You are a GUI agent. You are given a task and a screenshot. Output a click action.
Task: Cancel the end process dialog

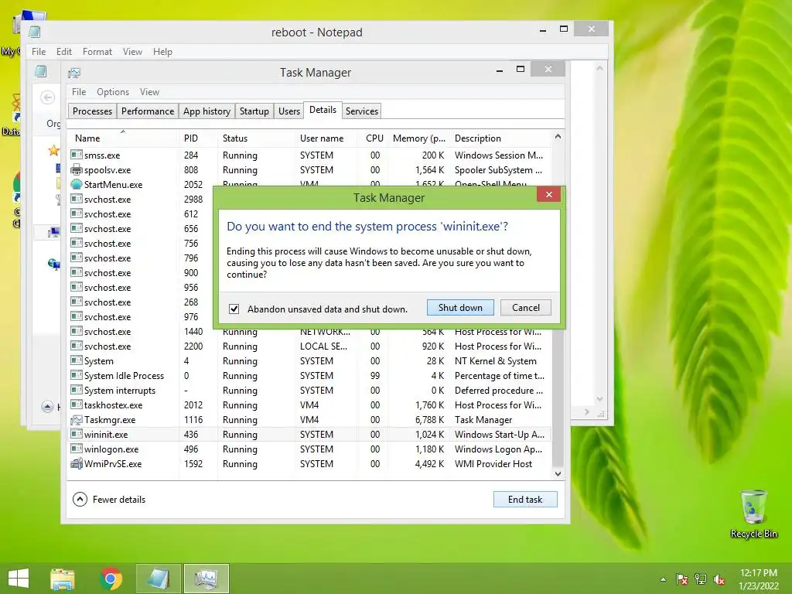(526, 308)
